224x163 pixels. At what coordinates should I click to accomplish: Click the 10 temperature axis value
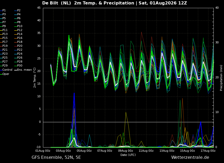39,96
